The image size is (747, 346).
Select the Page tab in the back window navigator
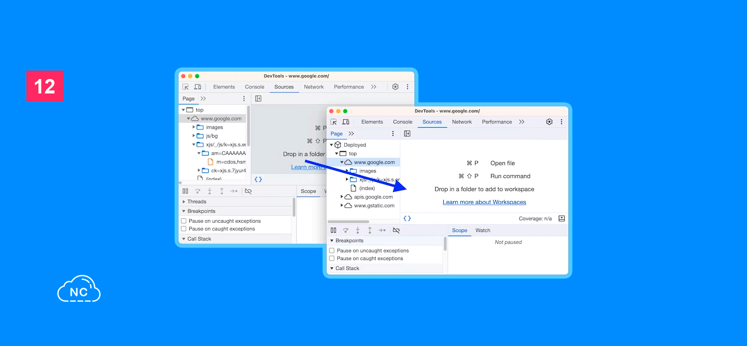tap(188, 98)
